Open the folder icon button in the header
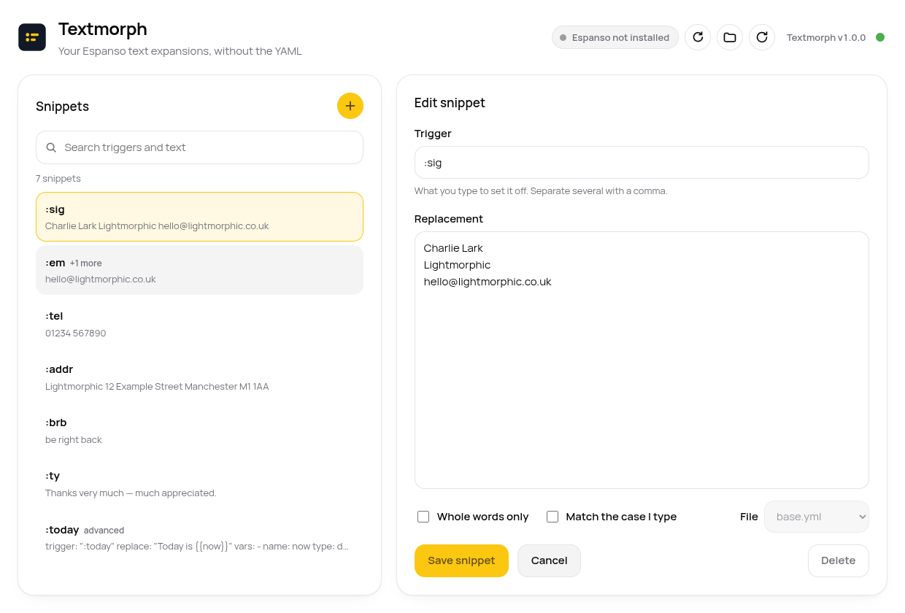Screen dimensions: 905x613 click(730, 37)
